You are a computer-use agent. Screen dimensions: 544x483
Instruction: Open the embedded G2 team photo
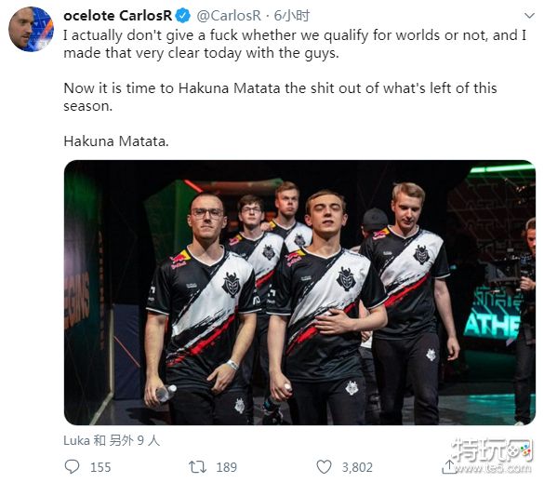pyautogui.click(x=299, y=292)
